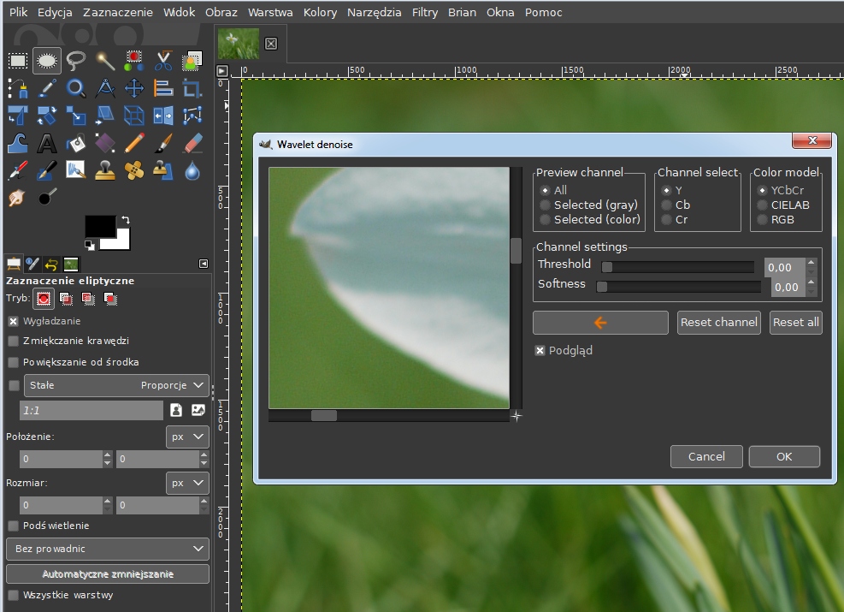
Task: Choose the Zoom magnifier tool
Action: (76, 88)
